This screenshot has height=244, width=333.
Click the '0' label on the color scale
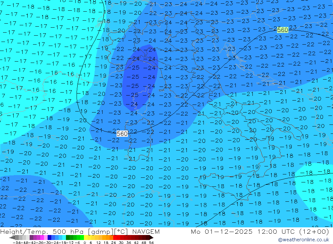point(85,243)
